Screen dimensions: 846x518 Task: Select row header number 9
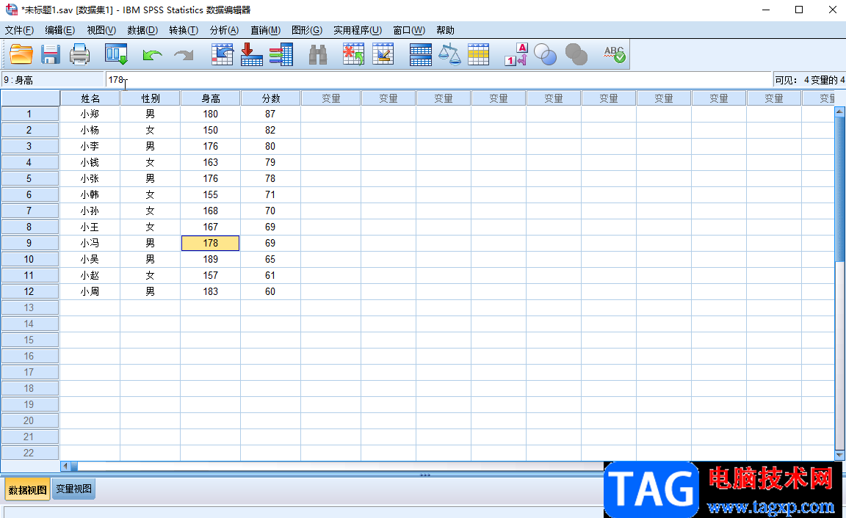pyautogui.click(x=29, y=243)
